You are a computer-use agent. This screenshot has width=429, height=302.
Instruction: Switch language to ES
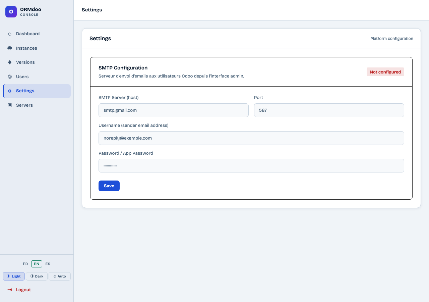[x=48, y=264]
